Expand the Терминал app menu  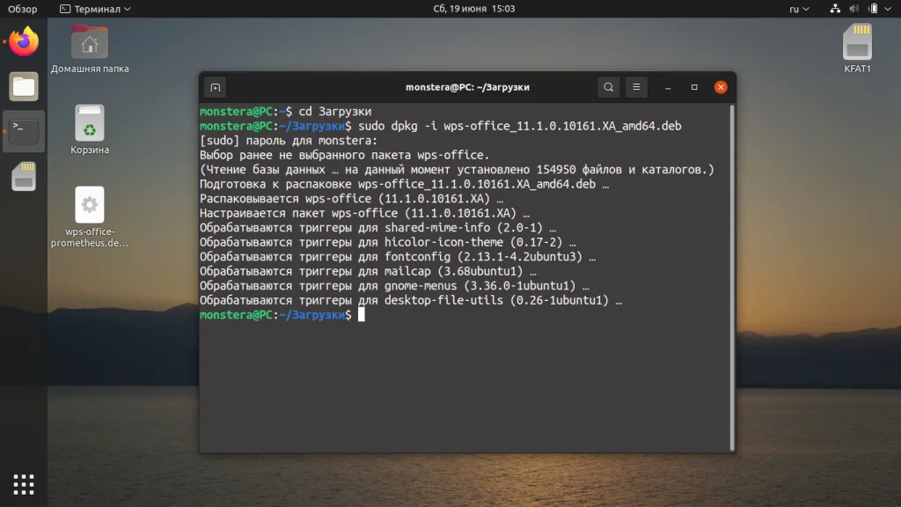pos(95,9)
